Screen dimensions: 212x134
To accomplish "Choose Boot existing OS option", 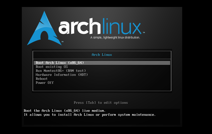I will click(x=52, y=67).
